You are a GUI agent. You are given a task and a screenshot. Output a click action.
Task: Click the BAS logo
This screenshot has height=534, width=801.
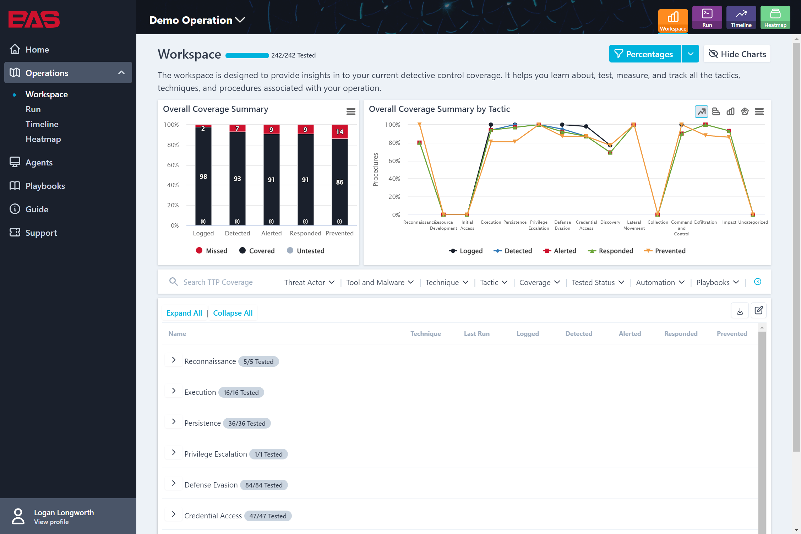pos(34,19)
